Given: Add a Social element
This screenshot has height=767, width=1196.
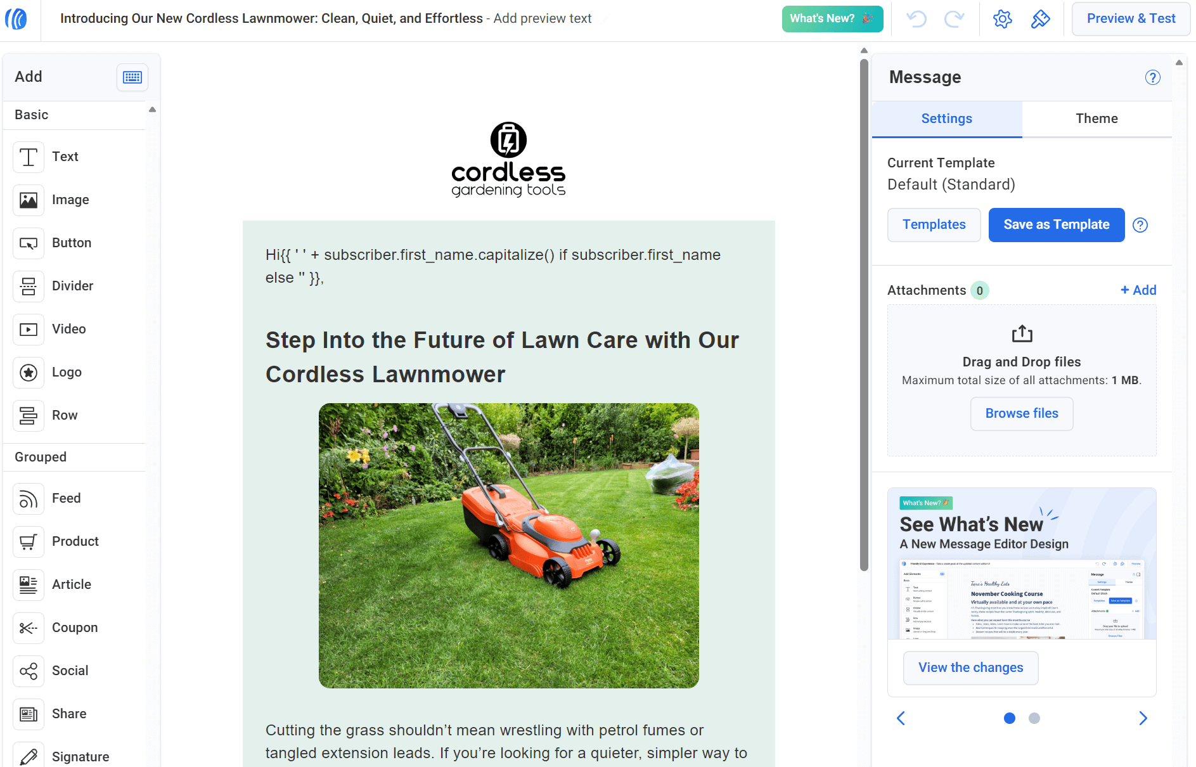Looking at the screenshot, I should (28, 671).
